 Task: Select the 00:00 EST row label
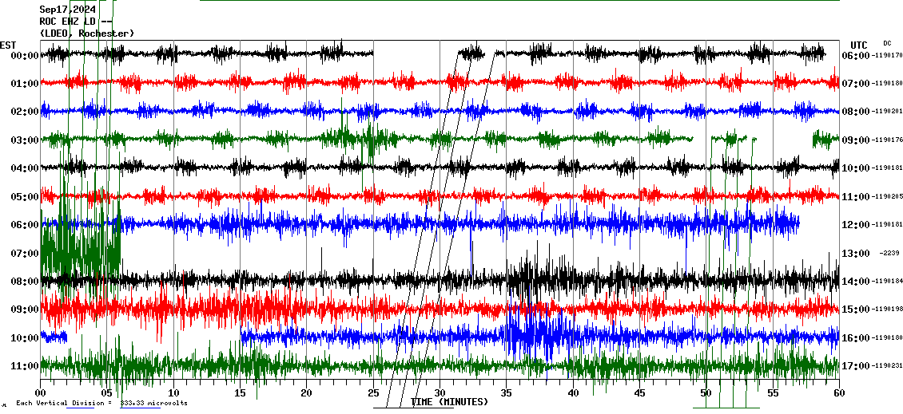pyautogui.click(x=24, y=56)
